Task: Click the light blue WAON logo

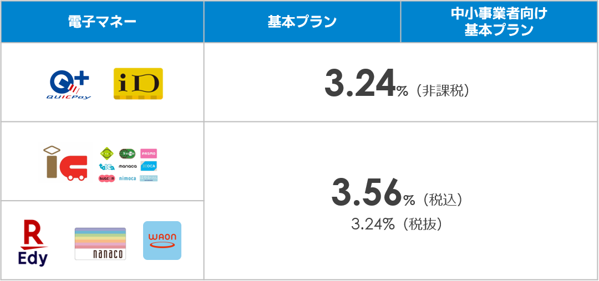Action: (163, 241)
